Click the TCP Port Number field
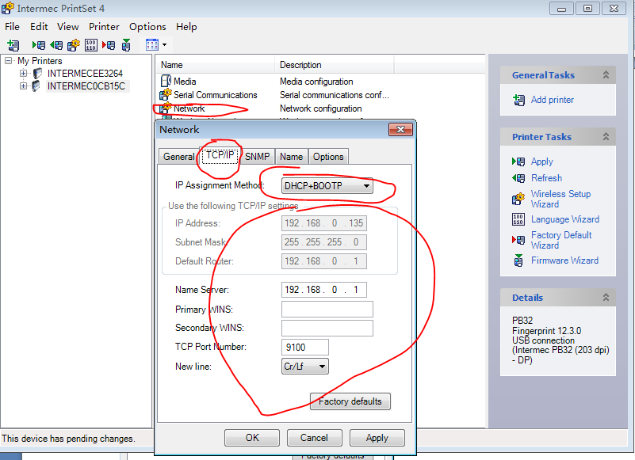635x460 pixels. 305,347
